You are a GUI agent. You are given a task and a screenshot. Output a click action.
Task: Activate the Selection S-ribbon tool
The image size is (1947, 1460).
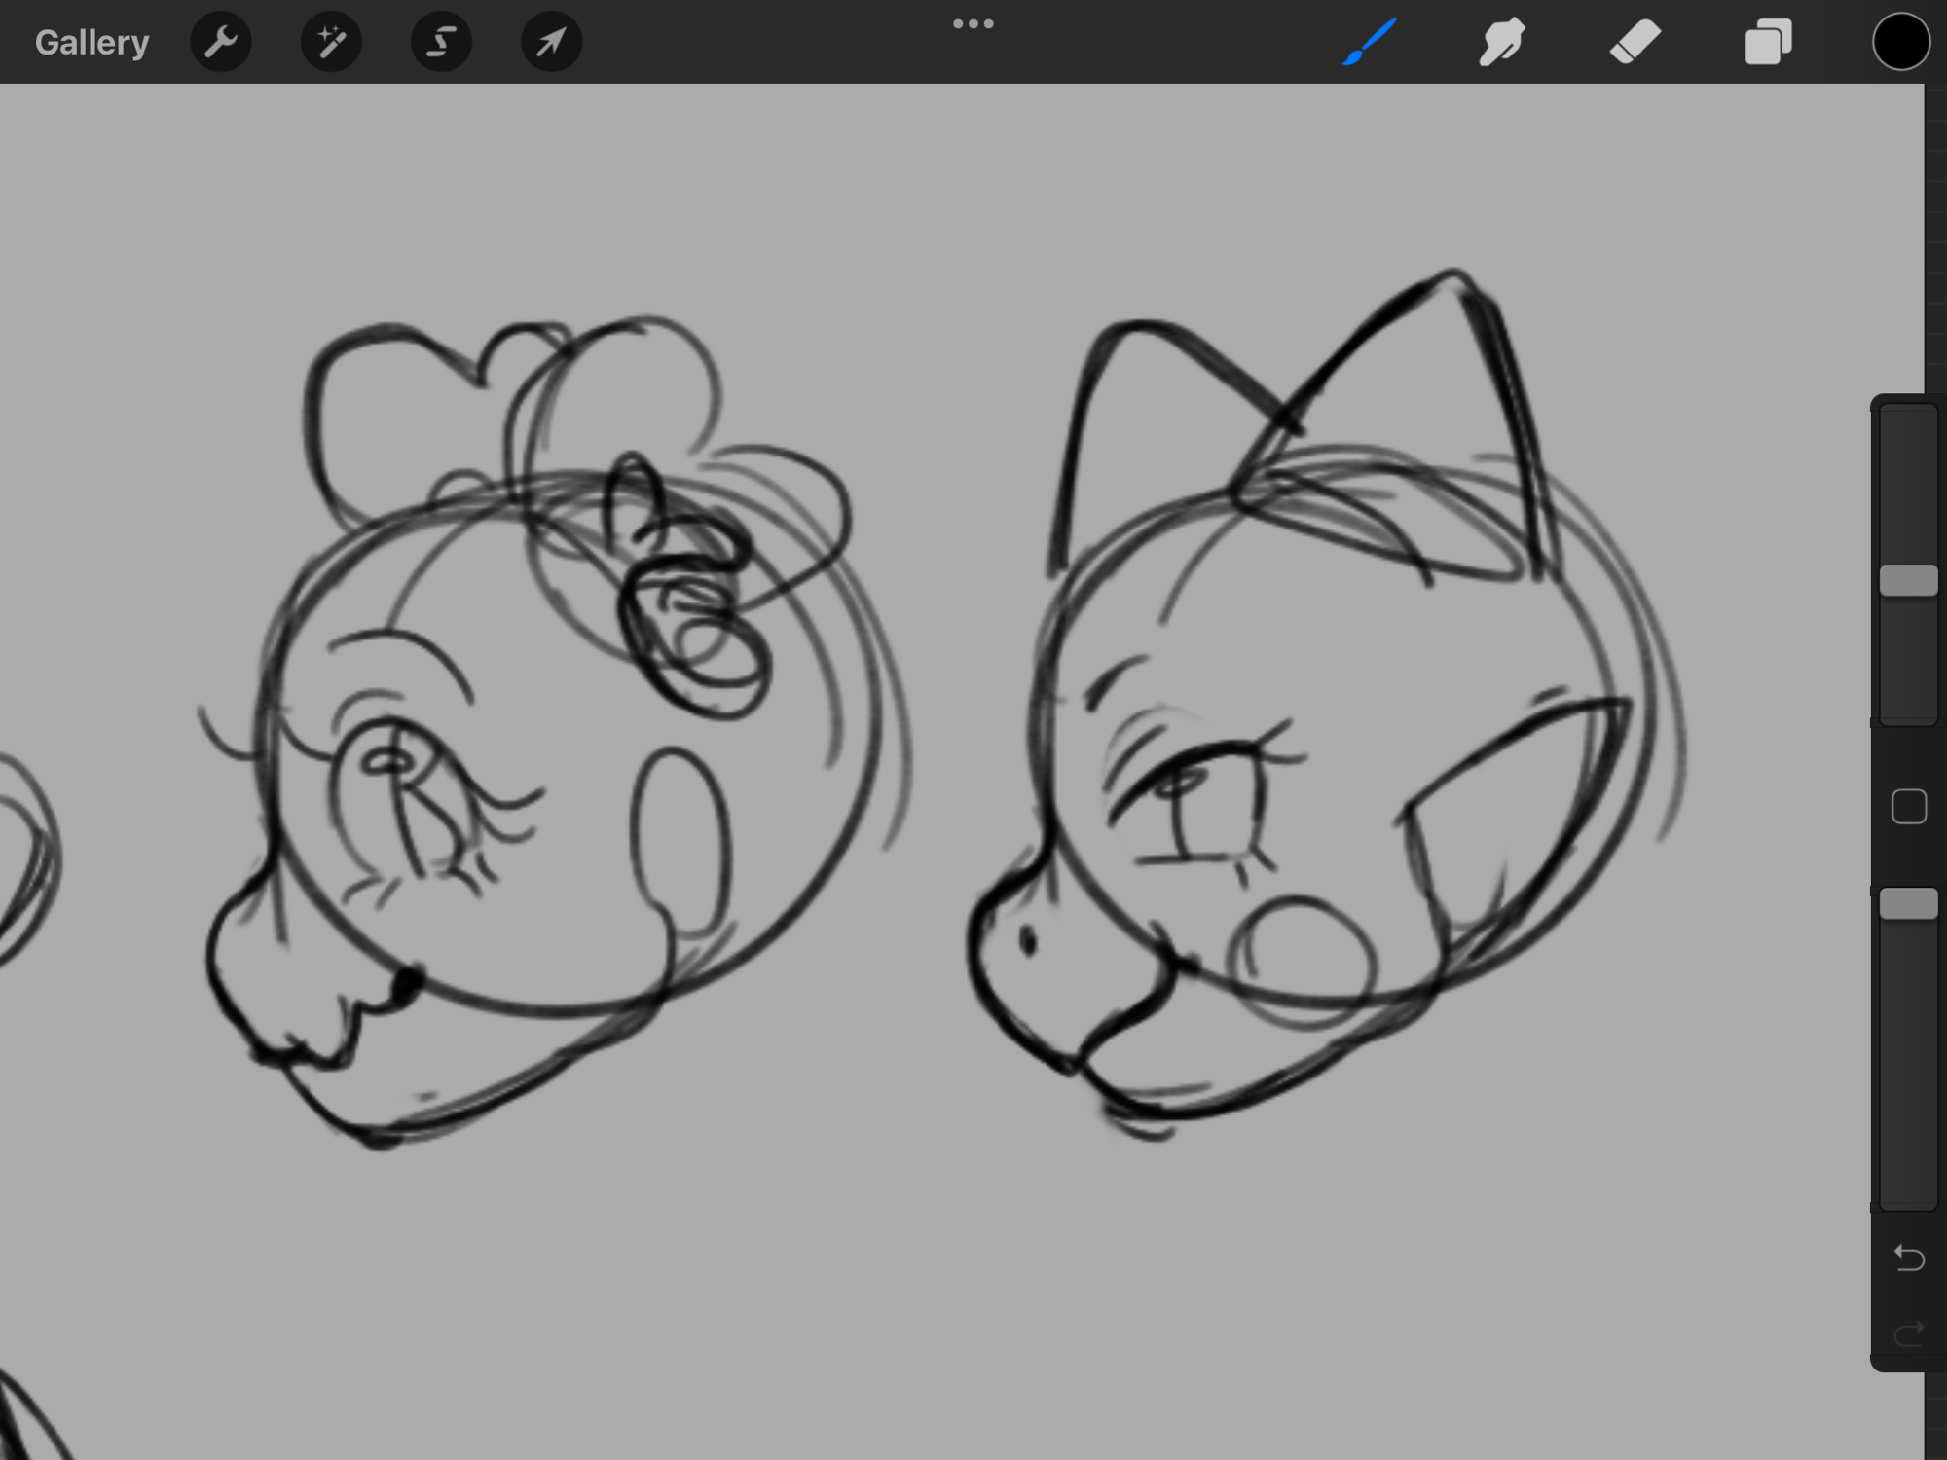coord(441,42)
